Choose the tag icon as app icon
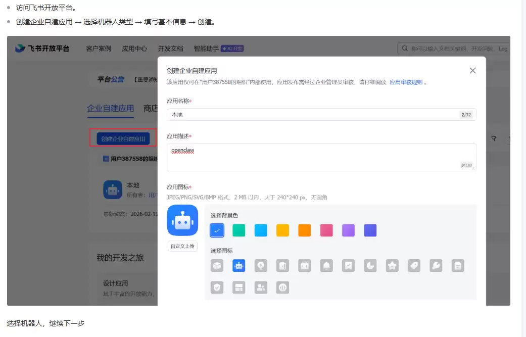The width and height of the screenshot is (526, 337). click(414, 265)
